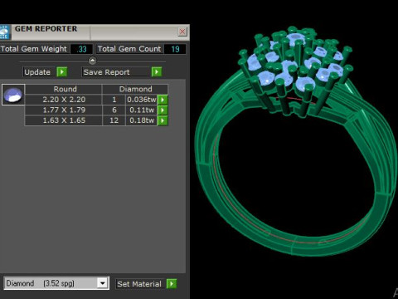Screen dimensions: 398x299
Task: Click the GEM REPORTER title bar
Action: tap(94, 32)
